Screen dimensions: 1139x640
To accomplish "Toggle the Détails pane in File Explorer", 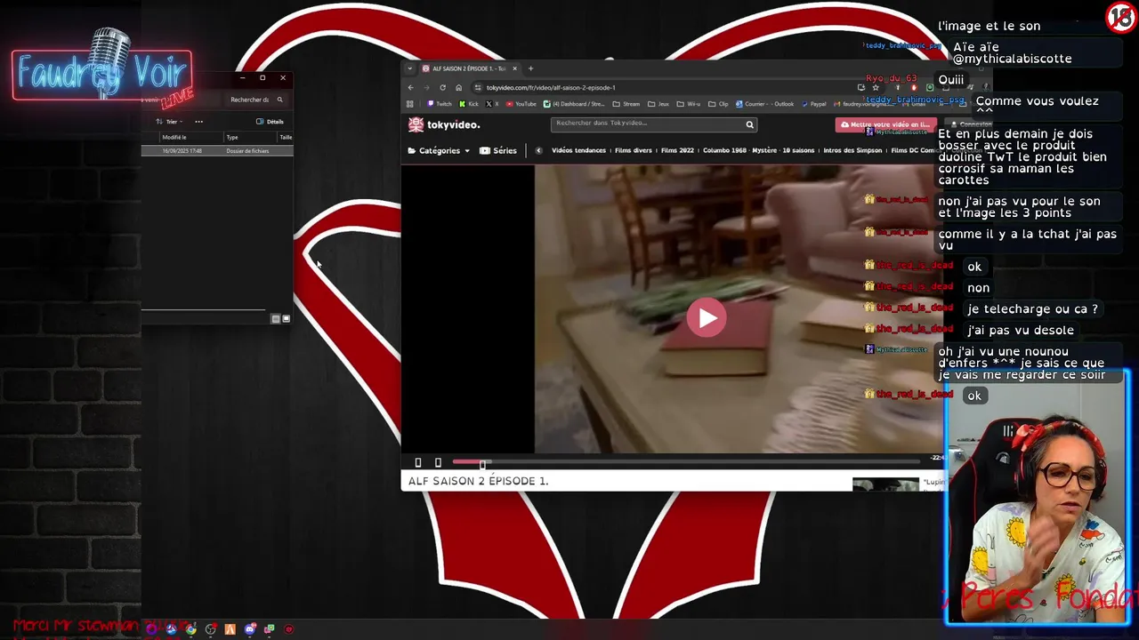I will click(270, 122).
